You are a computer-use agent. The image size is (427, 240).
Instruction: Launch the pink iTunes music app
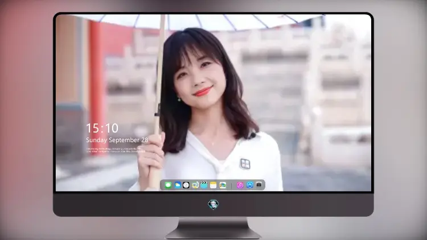240,185
